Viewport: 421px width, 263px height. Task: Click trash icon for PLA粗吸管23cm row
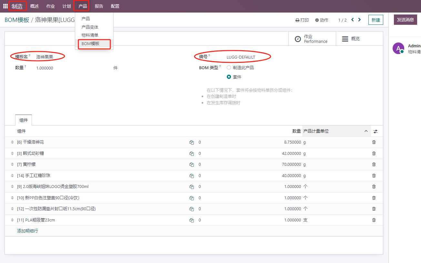click(374, 220)
